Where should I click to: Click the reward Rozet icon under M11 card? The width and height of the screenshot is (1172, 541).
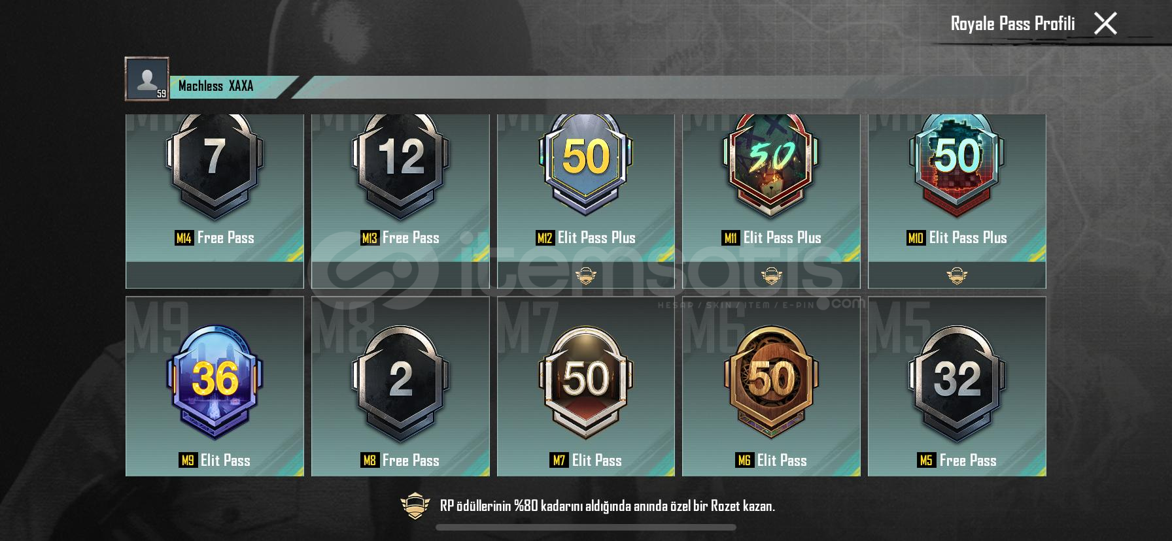pos(771,276)
